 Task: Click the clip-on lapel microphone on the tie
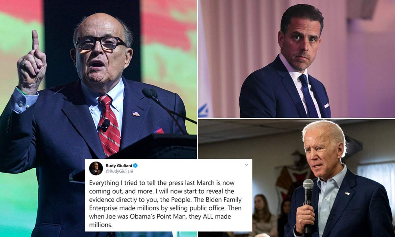[x=105, y=126]
